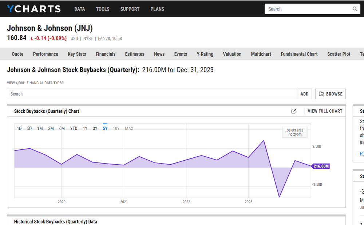Select the 1Y time range
This screenshot has height=225, width=364.
tap(85, 128)
